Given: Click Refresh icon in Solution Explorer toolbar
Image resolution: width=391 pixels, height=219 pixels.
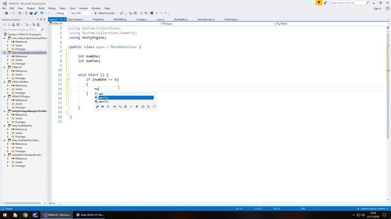Looking at the screenshot, I should [x=38, y=24].
